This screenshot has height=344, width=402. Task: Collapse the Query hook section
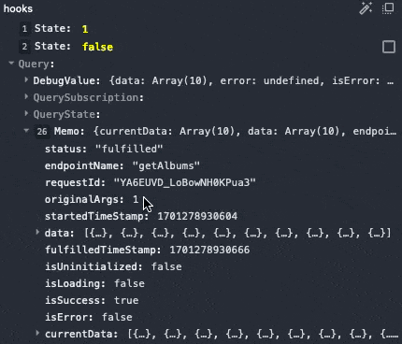[11, 64]
